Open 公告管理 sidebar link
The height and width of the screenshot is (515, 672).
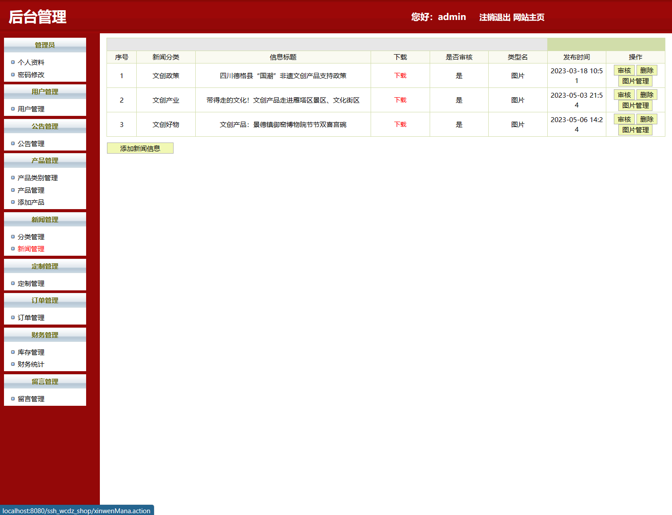coord(31,144)
